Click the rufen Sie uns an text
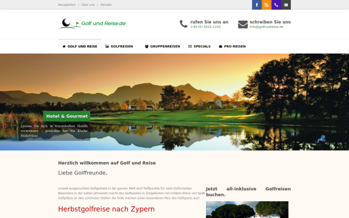Screen dimensions: 349x218 [x=209, y=22]
